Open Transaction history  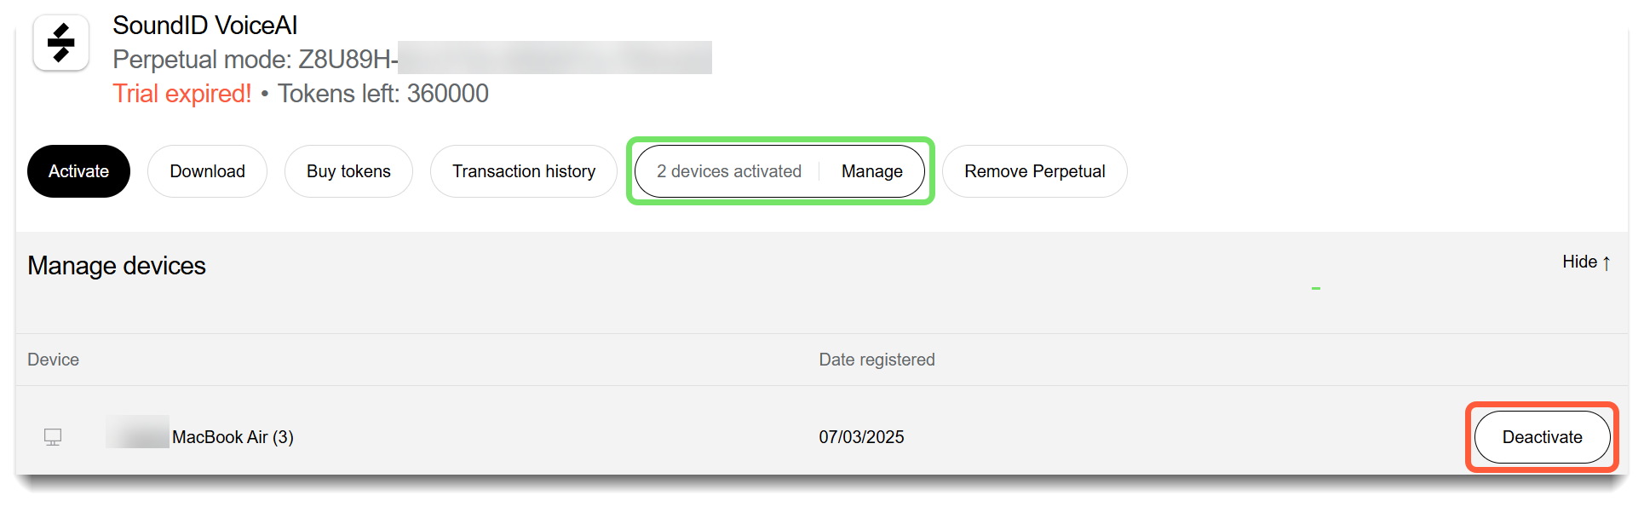tap(524, 171)
